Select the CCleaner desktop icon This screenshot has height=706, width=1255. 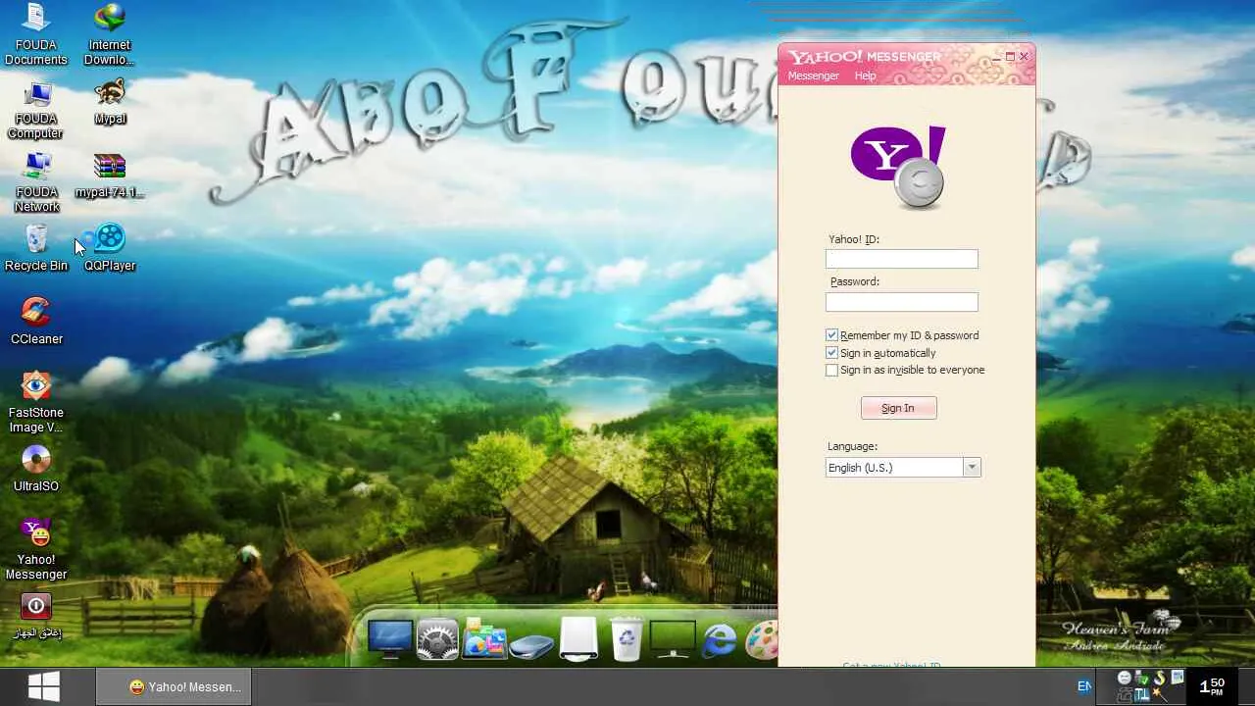(x=36, y=322)
